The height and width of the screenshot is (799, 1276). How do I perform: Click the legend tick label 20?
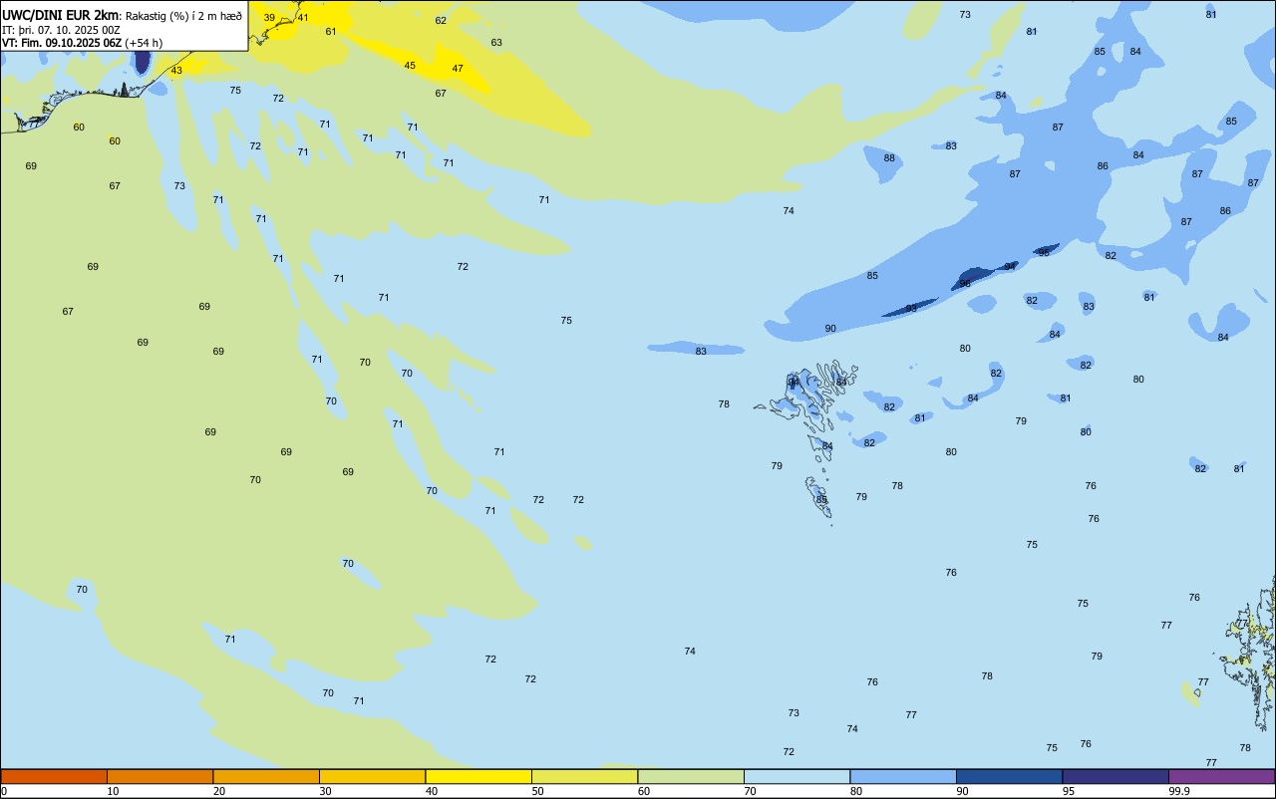[x=219, y=791]
